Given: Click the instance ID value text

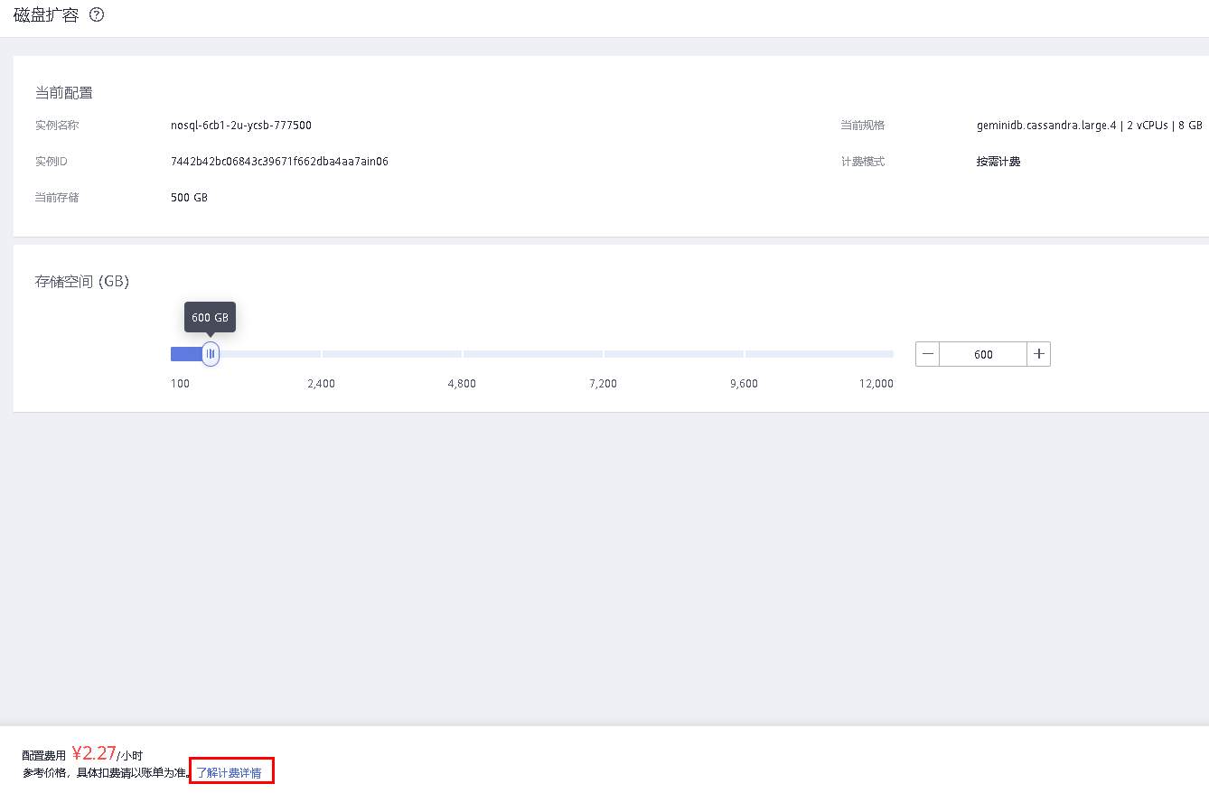Looking at the screenshot, I should click(x=279, y=162).
